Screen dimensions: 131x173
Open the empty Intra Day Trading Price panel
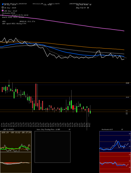pyautogui.click(x=52, y=147)
